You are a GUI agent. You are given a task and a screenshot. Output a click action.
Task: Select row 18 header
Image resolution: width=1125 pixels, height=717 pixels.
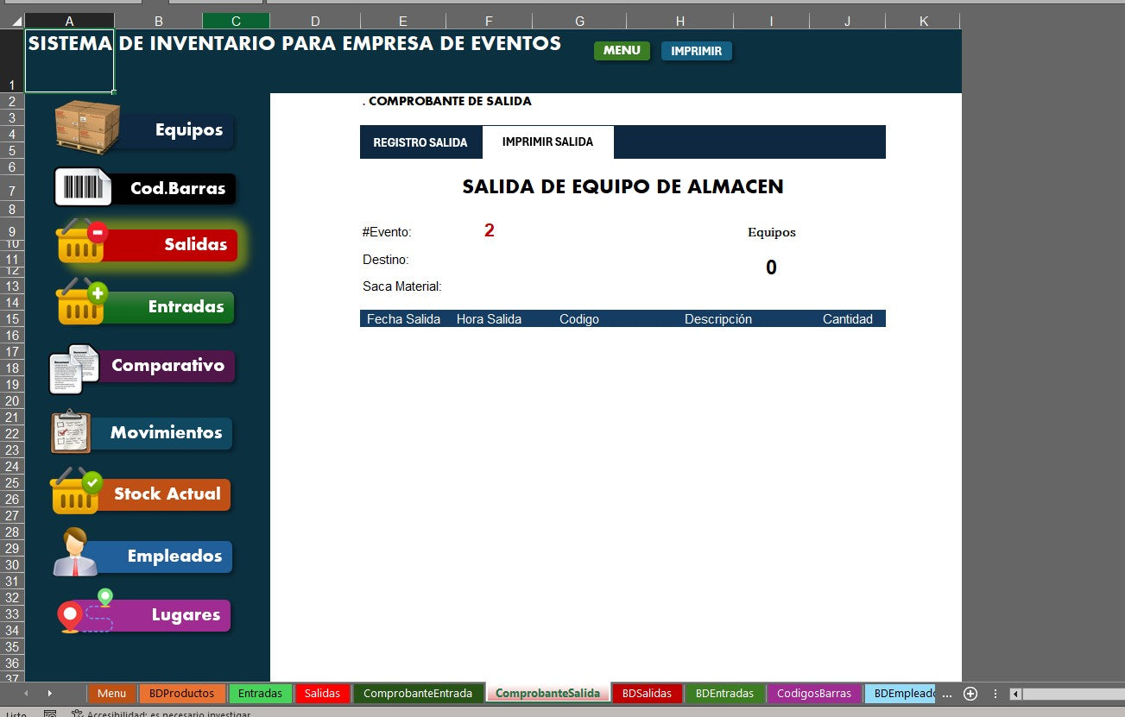coord(12,368)
